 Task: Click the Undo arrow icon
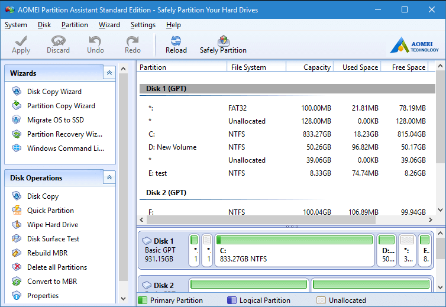(x=95, y=41)
